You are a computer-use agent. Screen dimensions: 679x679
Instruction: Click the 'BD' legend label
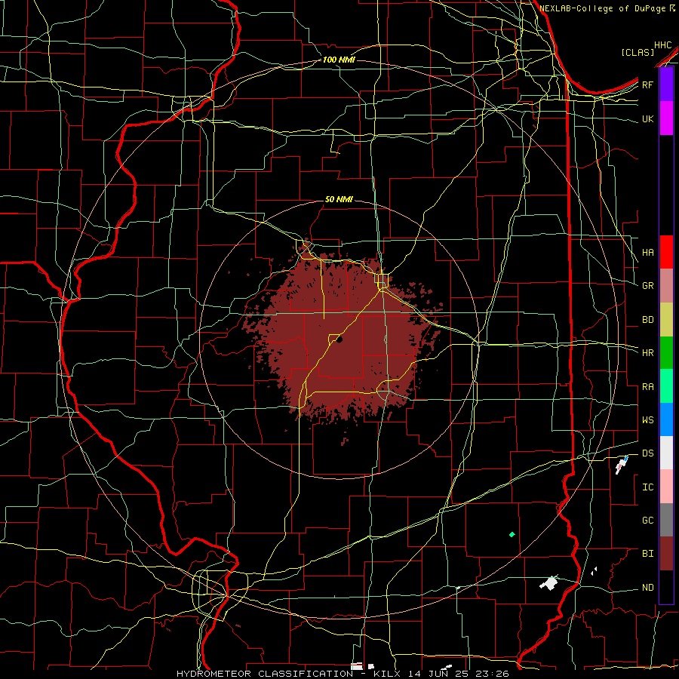point(648,320)
